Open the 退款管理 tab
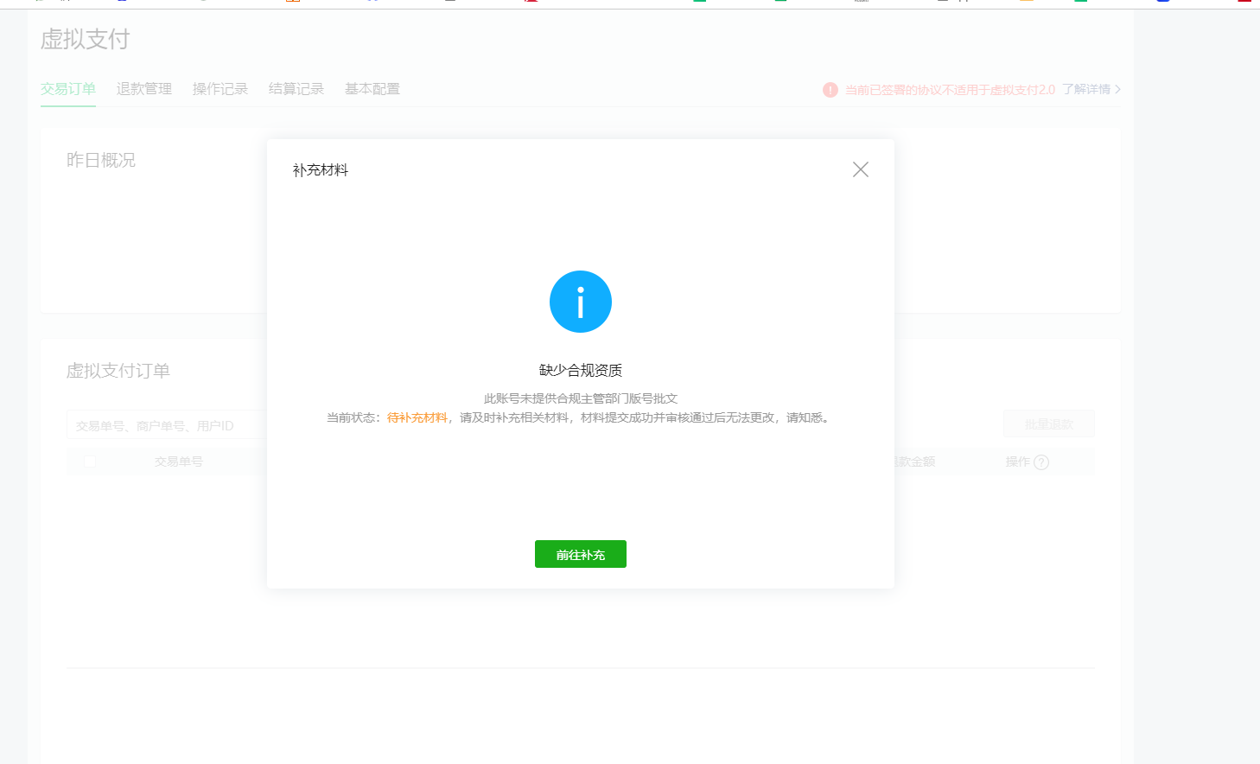 click(144, 89)
